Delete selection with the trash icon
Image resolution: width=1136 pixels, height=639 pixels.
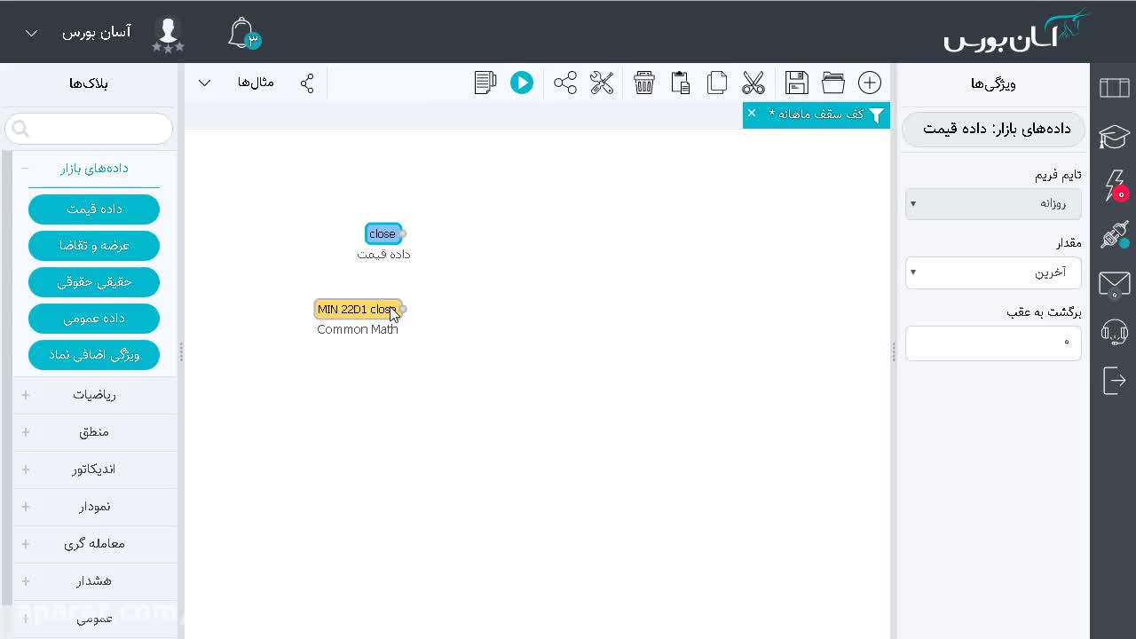644,83
